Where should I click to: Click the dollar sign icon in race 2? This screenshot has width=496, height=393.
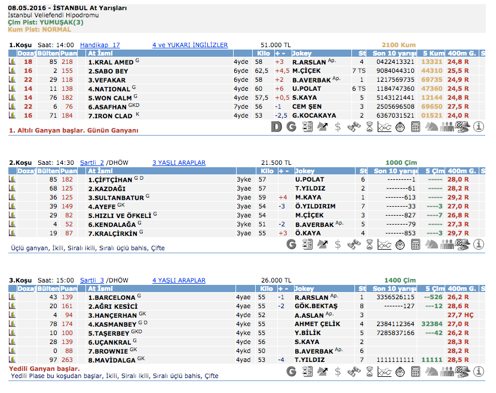point(338,244)
